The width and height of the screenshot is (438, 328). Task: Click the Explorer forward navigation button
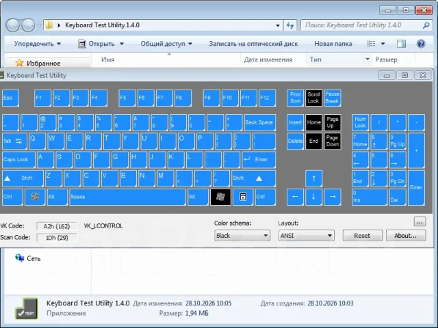click(28, 25)
